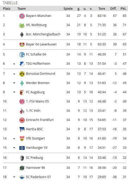This screenshot has height=181, width=128.
Task: Open the FC Schalke 04 crest
Action: pyautogui.click(x=22, y=55)
